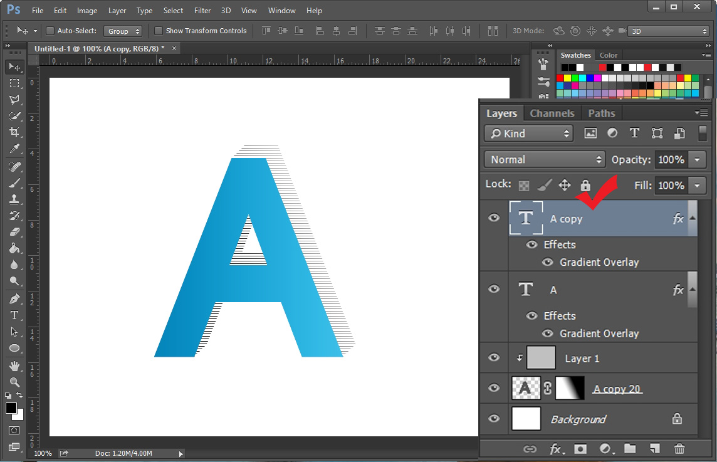Select the Eraser tool

click(14, 232)
